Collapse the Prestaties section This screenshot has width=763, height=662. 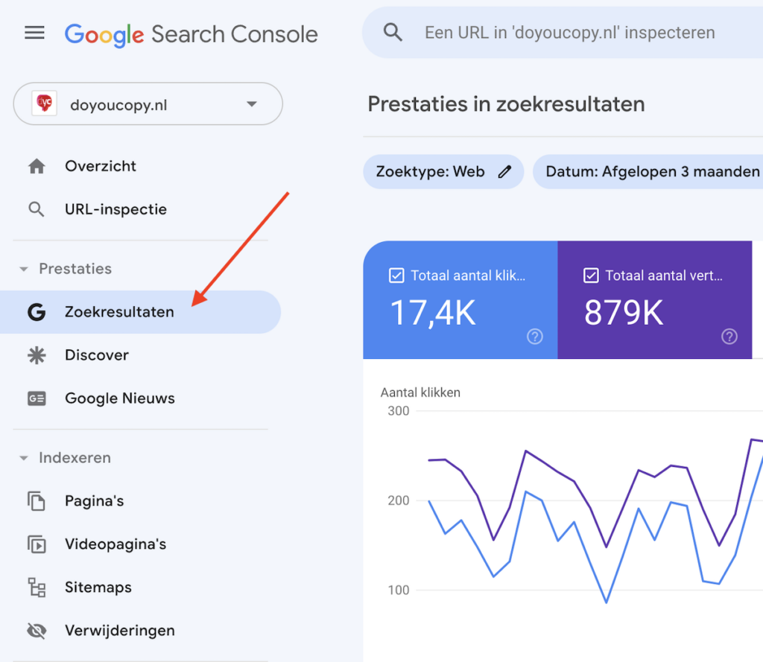point(24,269)
